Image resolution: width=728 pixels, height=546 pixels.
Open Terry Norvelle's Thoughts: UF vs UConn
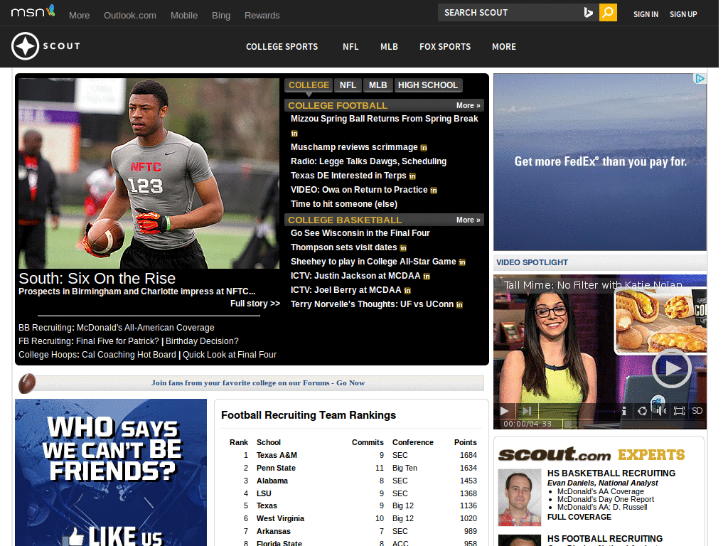tap(372, 304)
